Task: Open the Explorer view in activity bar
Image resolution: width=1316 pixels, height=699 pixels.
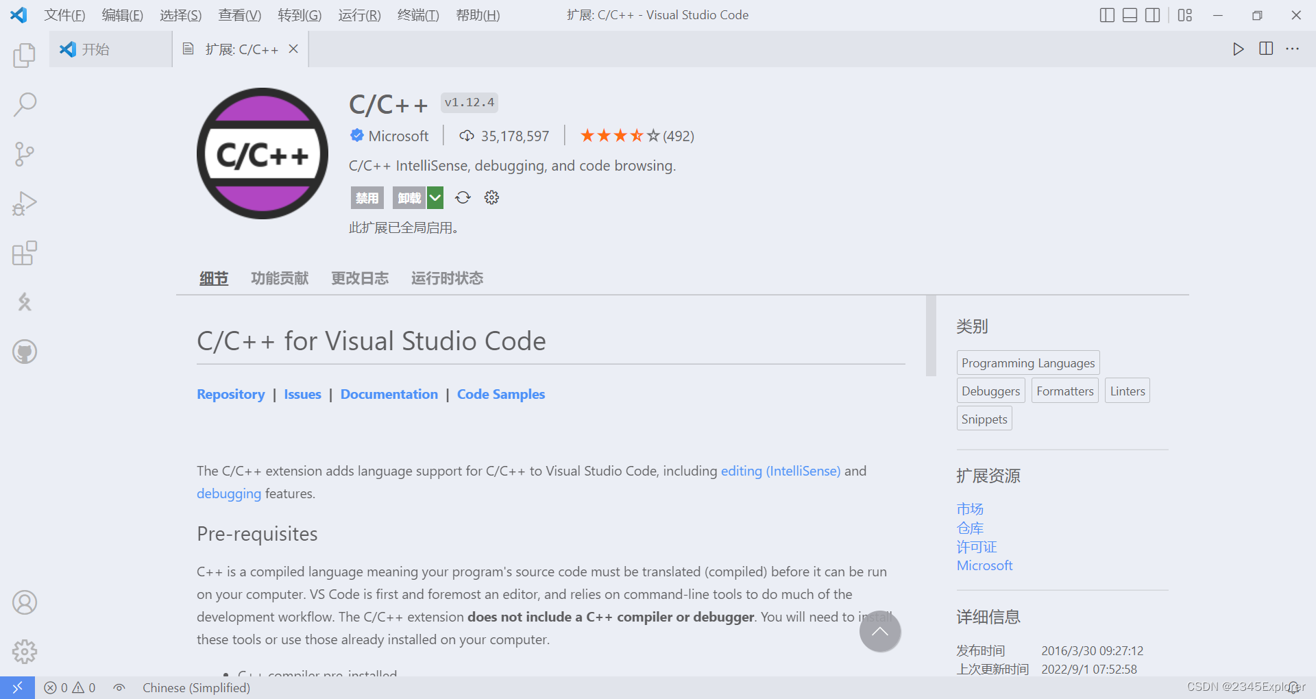Action: click(25, 55)
